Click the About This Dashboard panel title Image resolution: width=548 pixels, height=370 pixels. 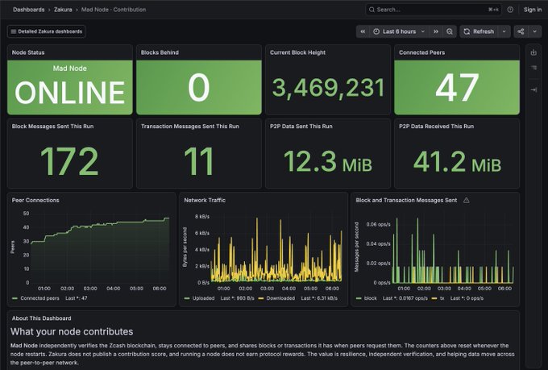tap(42, 318)
